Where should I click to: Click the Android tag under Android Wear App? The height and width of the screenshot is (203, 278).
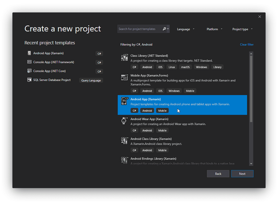click(147, 130)
